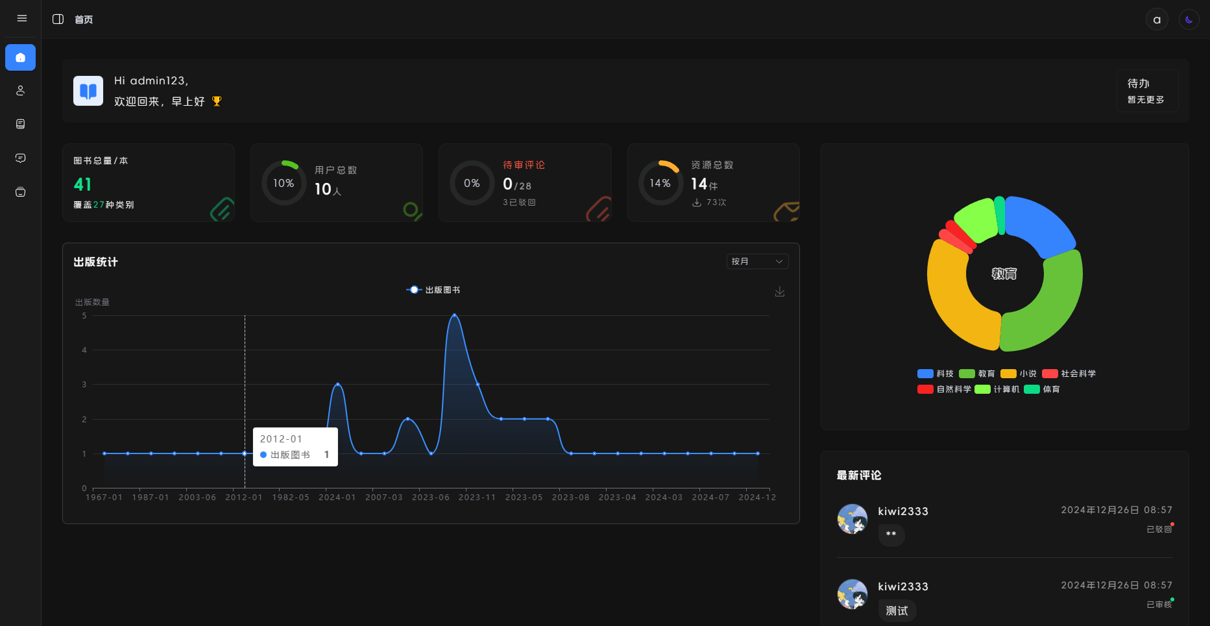1210x626 pixels.
Task: Click the 测试 comment bubble
Action: pos(897,611)
